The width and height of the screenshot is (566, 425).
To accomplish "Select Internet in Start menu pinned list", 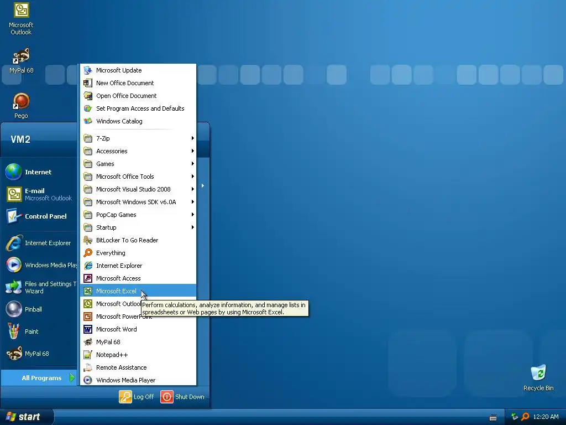I will (x=39, y=172).
